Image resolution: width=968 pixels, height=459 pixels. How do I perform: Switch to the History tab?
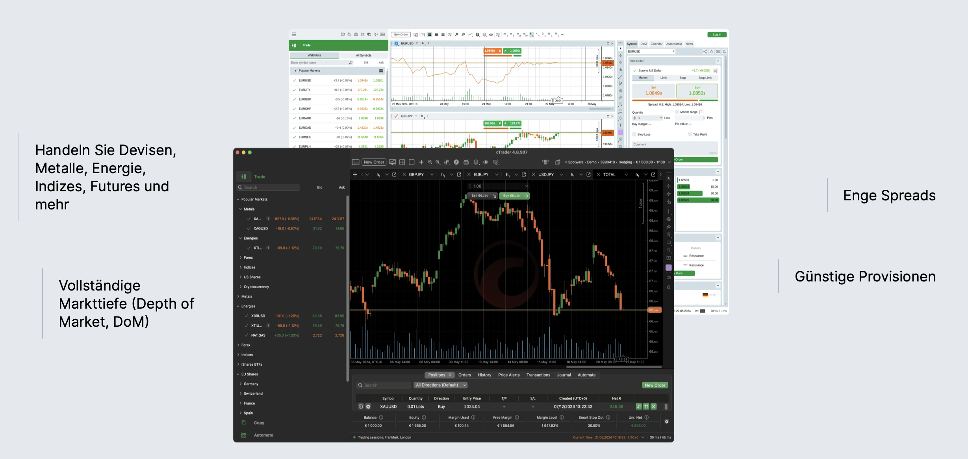[x=484, y=375]
